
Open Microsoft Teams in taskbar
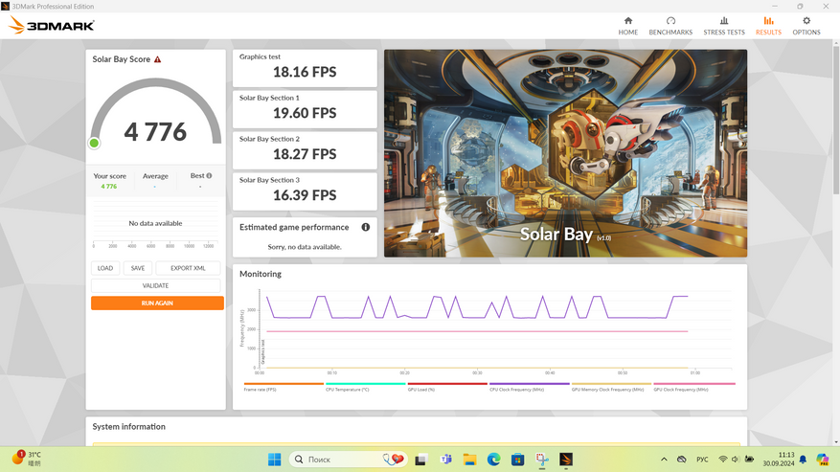click(445, 460)
